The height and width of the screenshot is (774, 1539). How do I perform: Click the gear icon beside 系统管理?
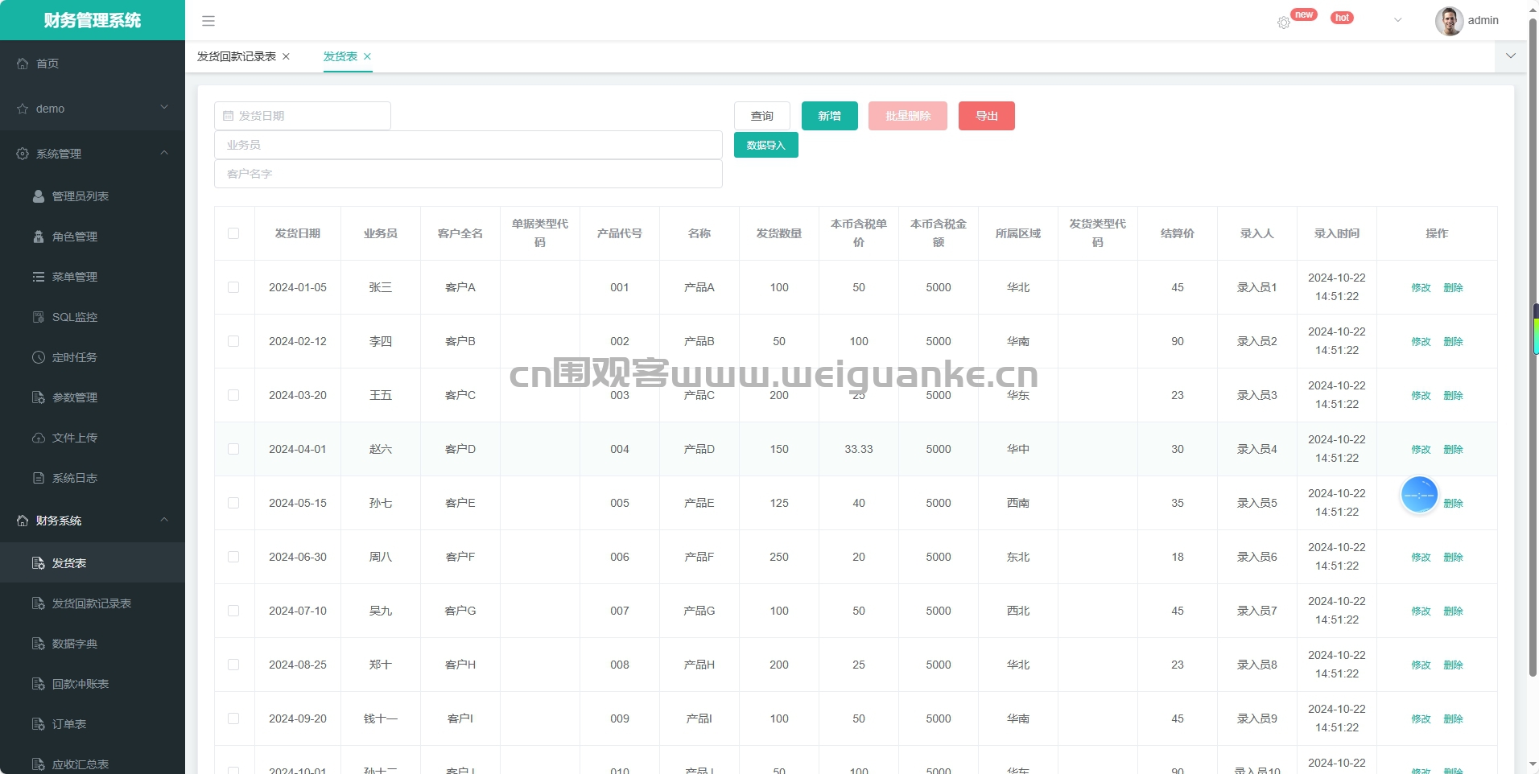pos(23,154)
